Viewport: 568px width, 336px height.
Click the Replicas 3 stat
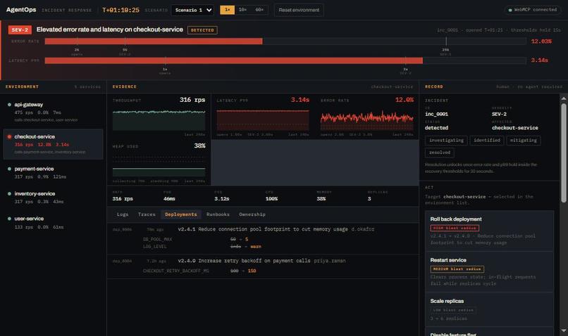click(x=378, y=196)
